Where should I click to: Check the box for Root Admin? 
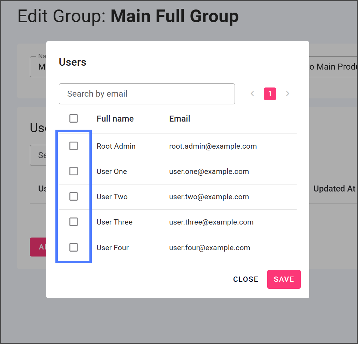click(x=74, y=146)
